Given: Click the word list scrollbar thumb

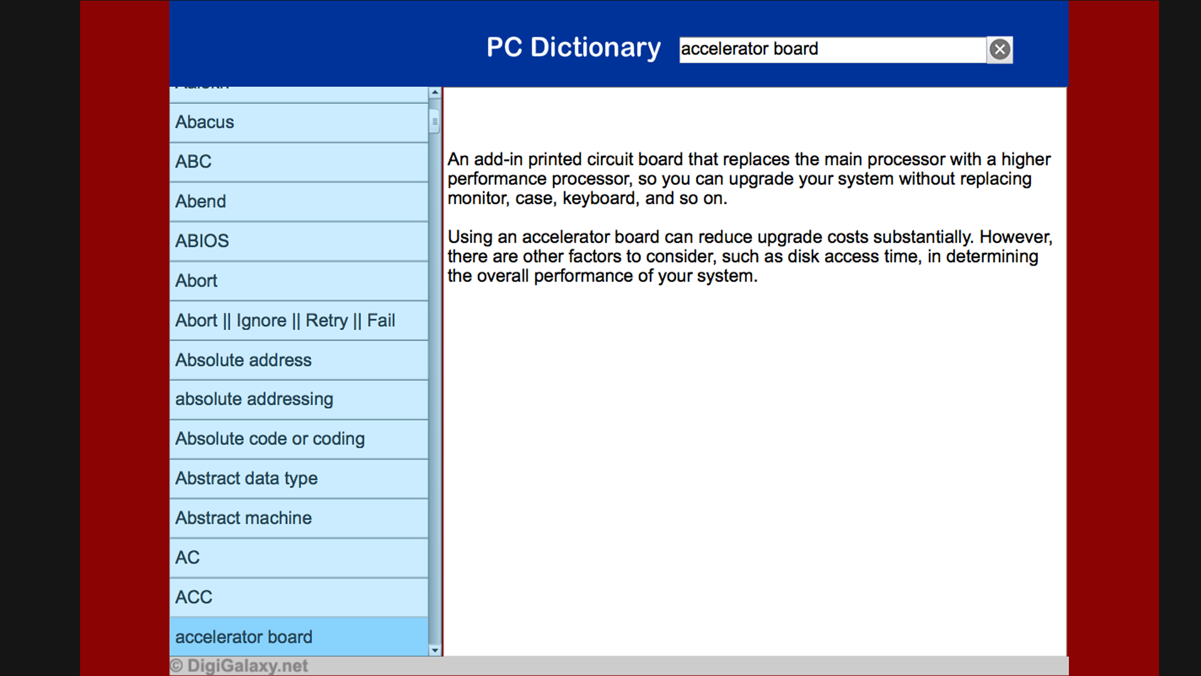Looking at the screenshot, I should (435, 121).
